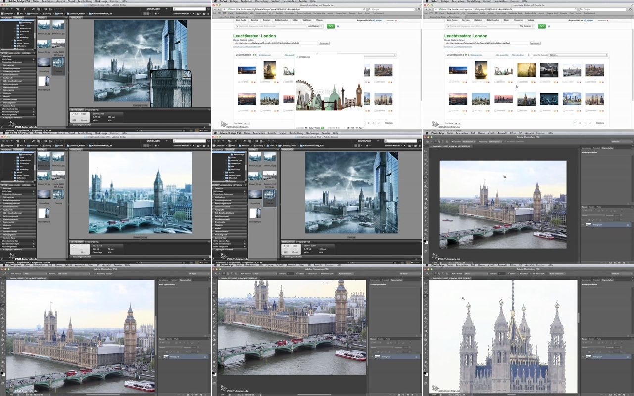Click Anzeigen button in top-right Safari window
The image size is (634, 396).
point(536,43)
